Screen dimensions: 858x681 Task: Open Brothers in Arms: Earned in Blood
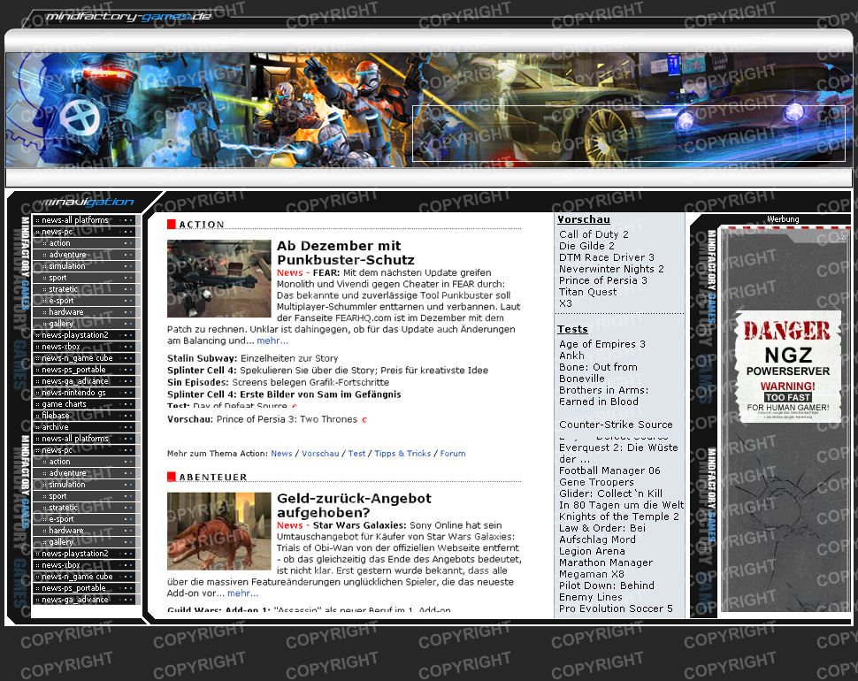pos(603,396)
